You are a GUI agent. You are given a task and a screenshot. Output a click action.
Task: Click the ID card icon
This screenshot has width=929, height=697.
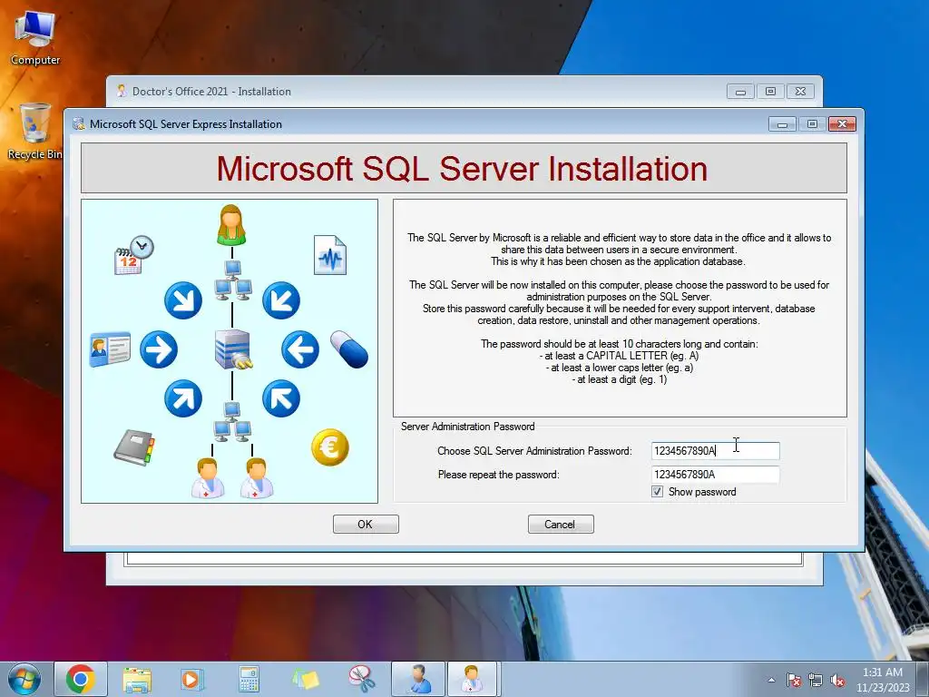(110, 349)
